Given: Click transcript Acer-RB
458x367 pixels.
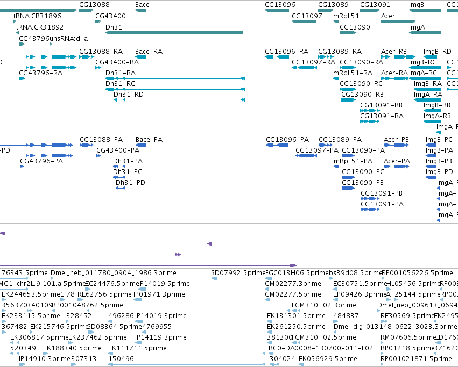Looking at the screenshot, I should point(394,52).
